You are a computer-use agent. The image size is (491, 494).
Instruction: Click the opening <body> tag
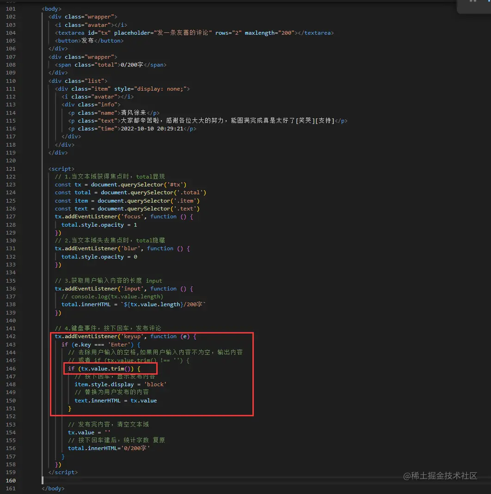[x=51, y=9]
